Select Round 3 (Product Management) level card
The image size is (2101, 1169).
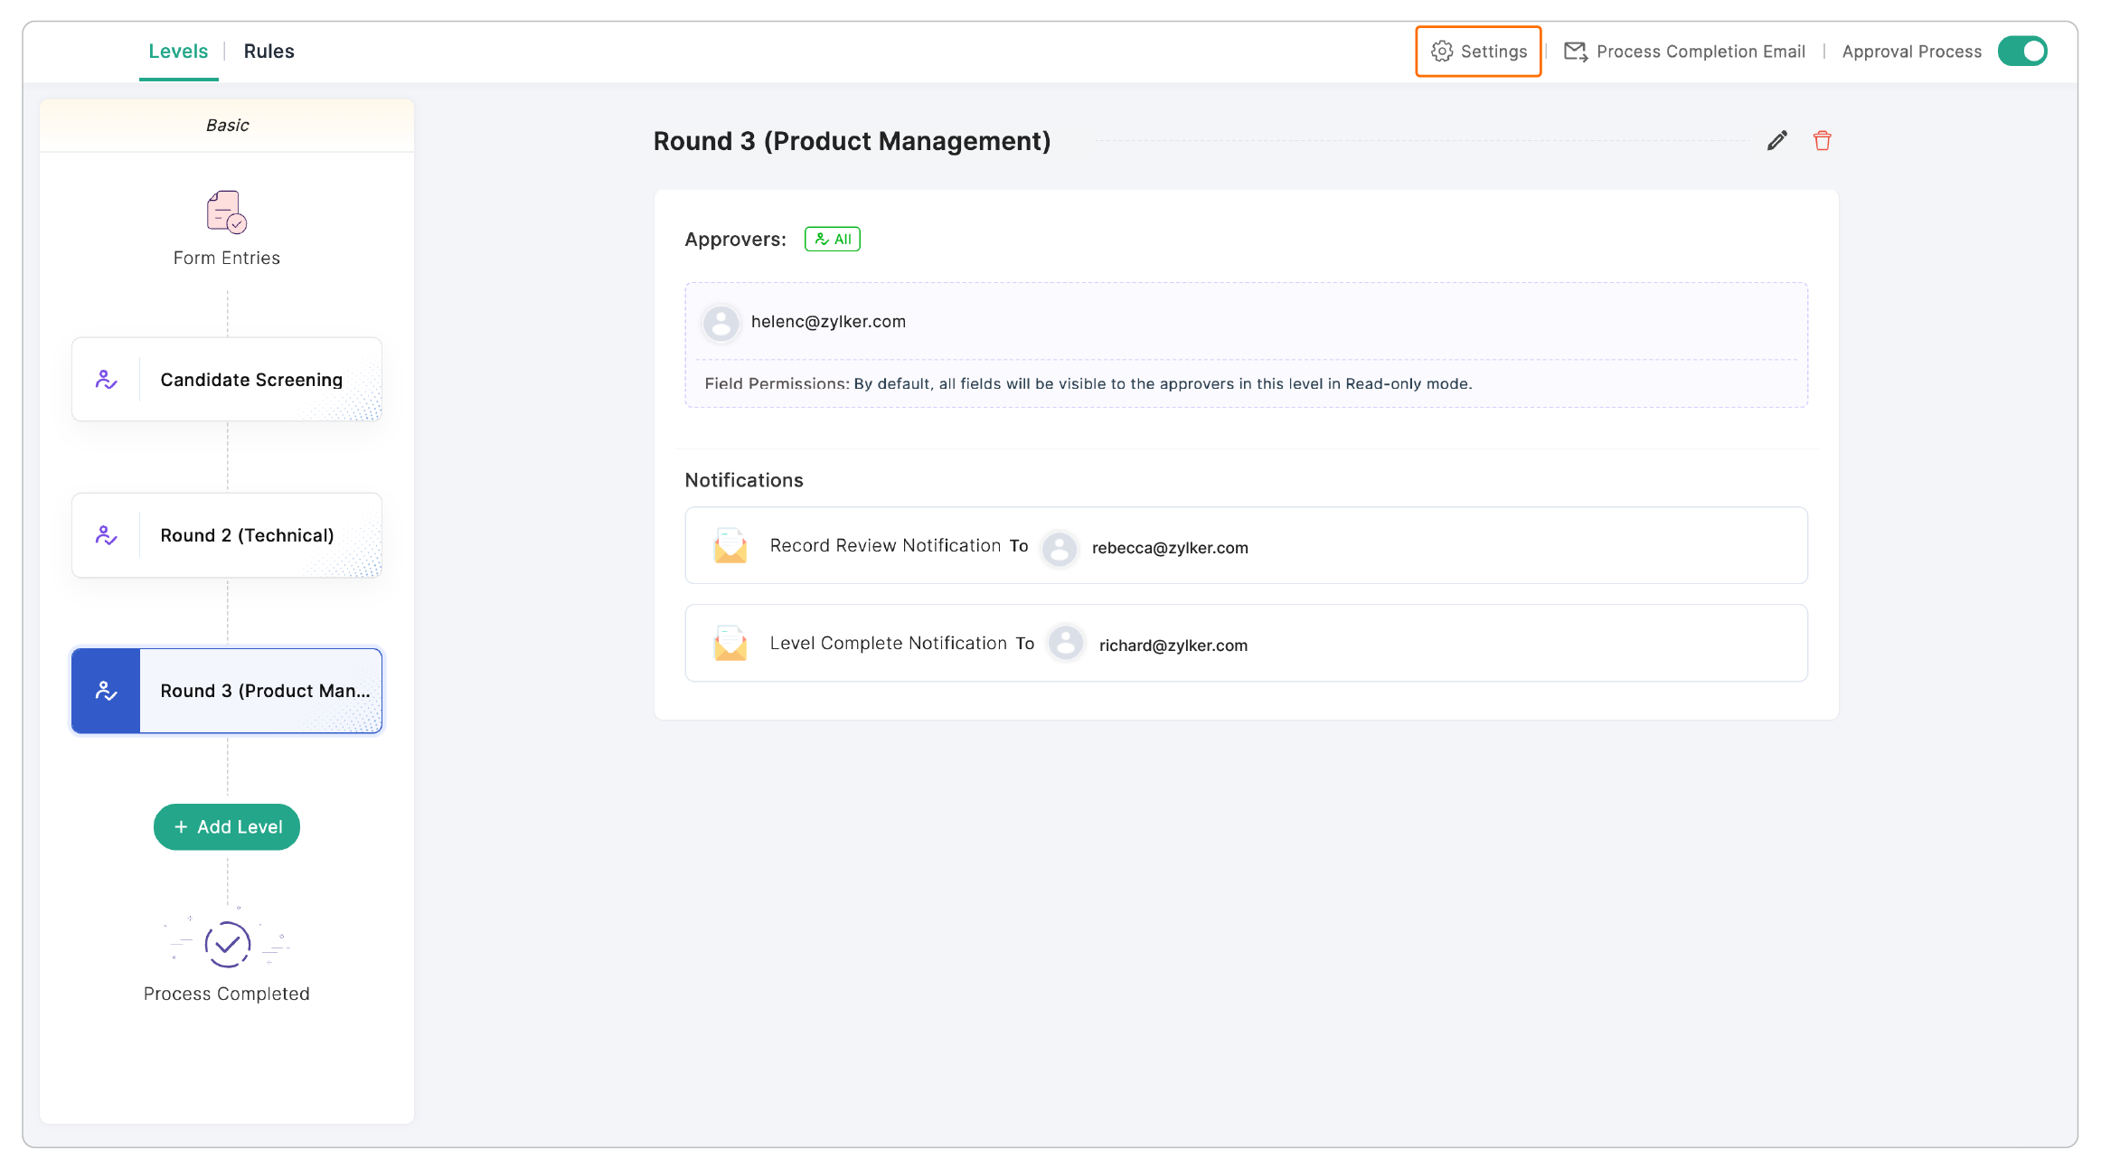pyautogui.click(x=262, y=691)
